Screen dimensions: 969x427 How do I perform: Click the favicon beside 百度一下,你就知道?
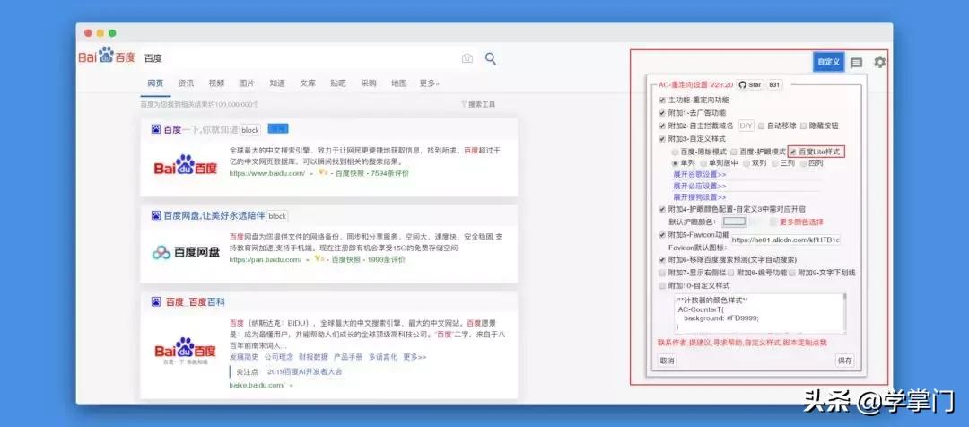pyautogui.click(x=156, y=129)
